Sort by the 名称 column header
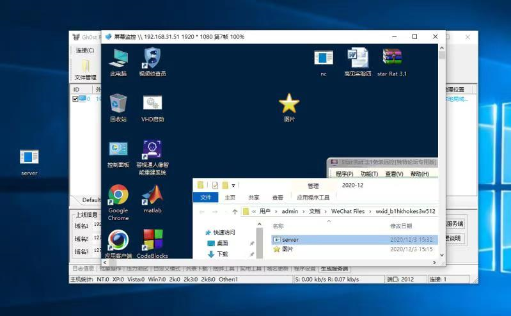Image resolution: width=511 pixels, height=316 pixels. click(x=278, y=226)
